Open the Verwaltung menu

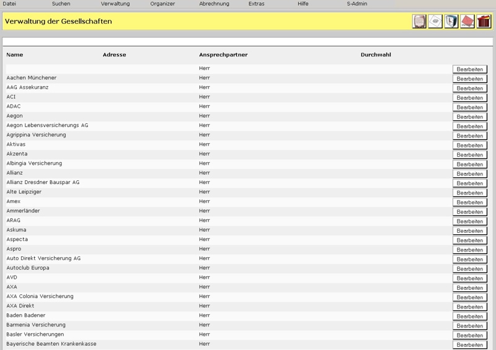[x=115, y=4]
